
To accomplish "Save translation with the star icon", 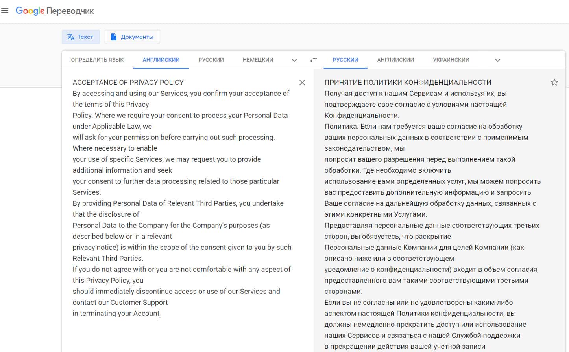I will 554,82.
